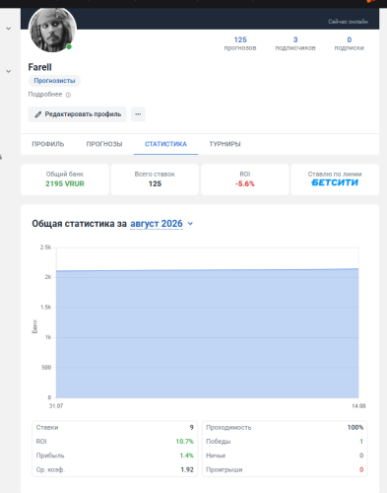Open the август 2026 period dropdown

coord(157,224)
